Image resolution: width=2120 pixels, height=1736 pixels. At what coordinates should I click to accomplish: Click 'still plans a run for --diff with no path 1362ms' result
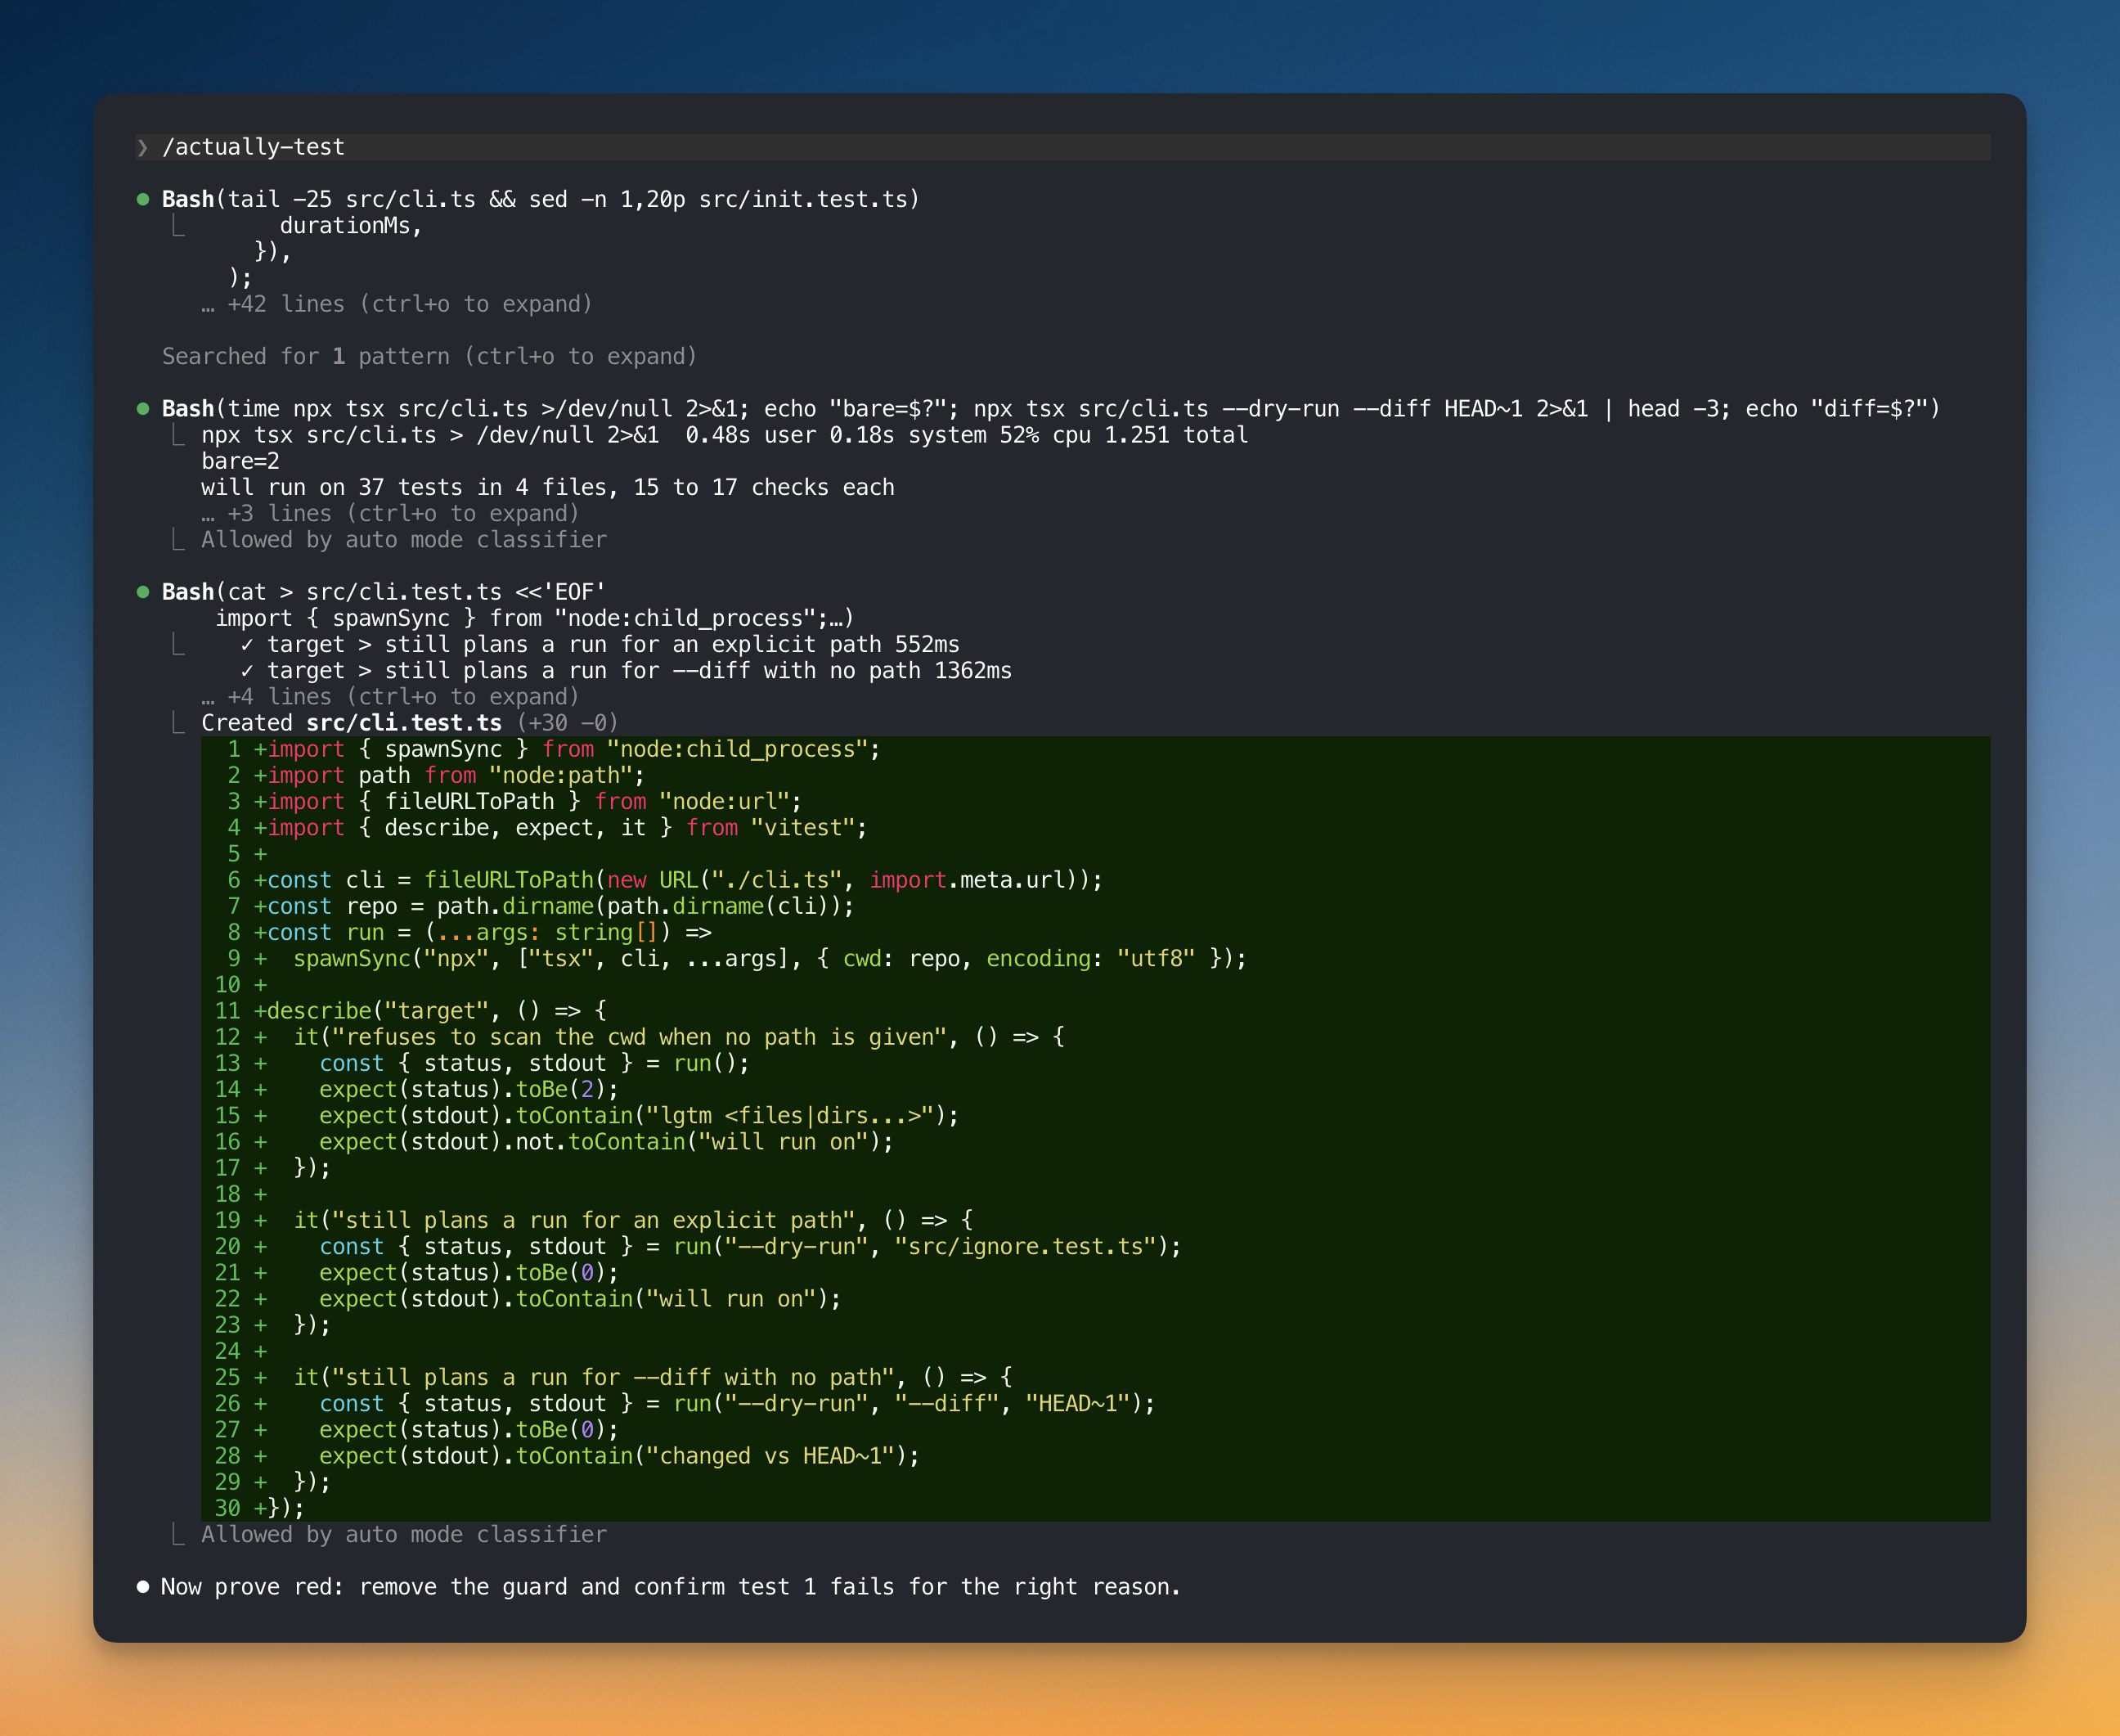(x=626, y=670)
